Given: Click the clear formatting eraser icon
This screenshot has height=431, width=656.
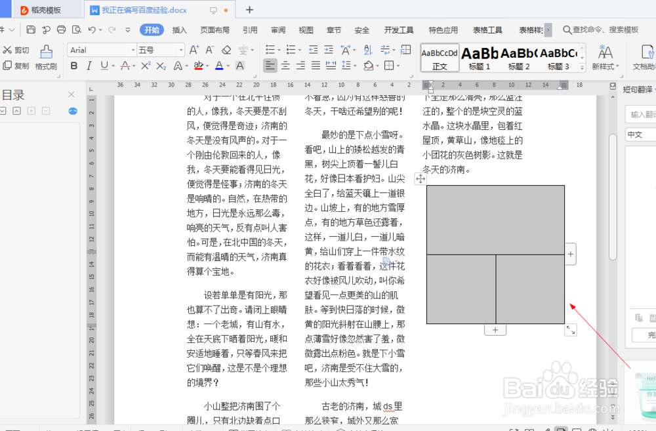Looking at the screenshot, I should tap(226, 51).
